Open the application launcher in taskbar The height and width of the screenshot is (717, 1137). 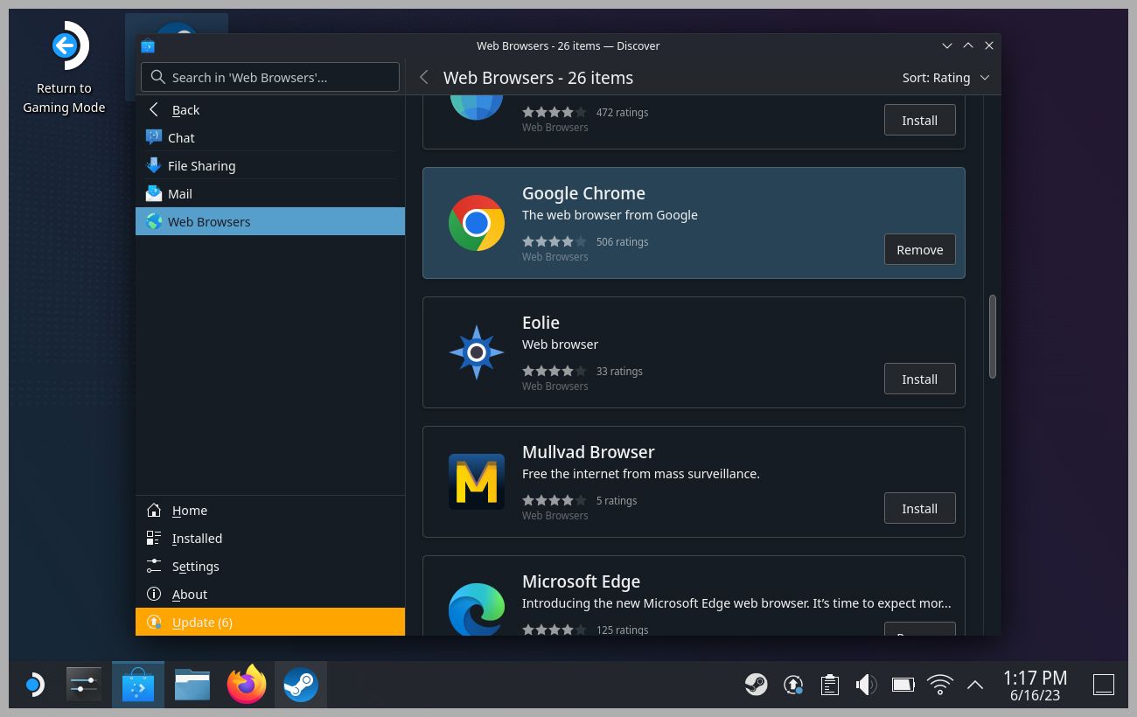pos(34,685)
